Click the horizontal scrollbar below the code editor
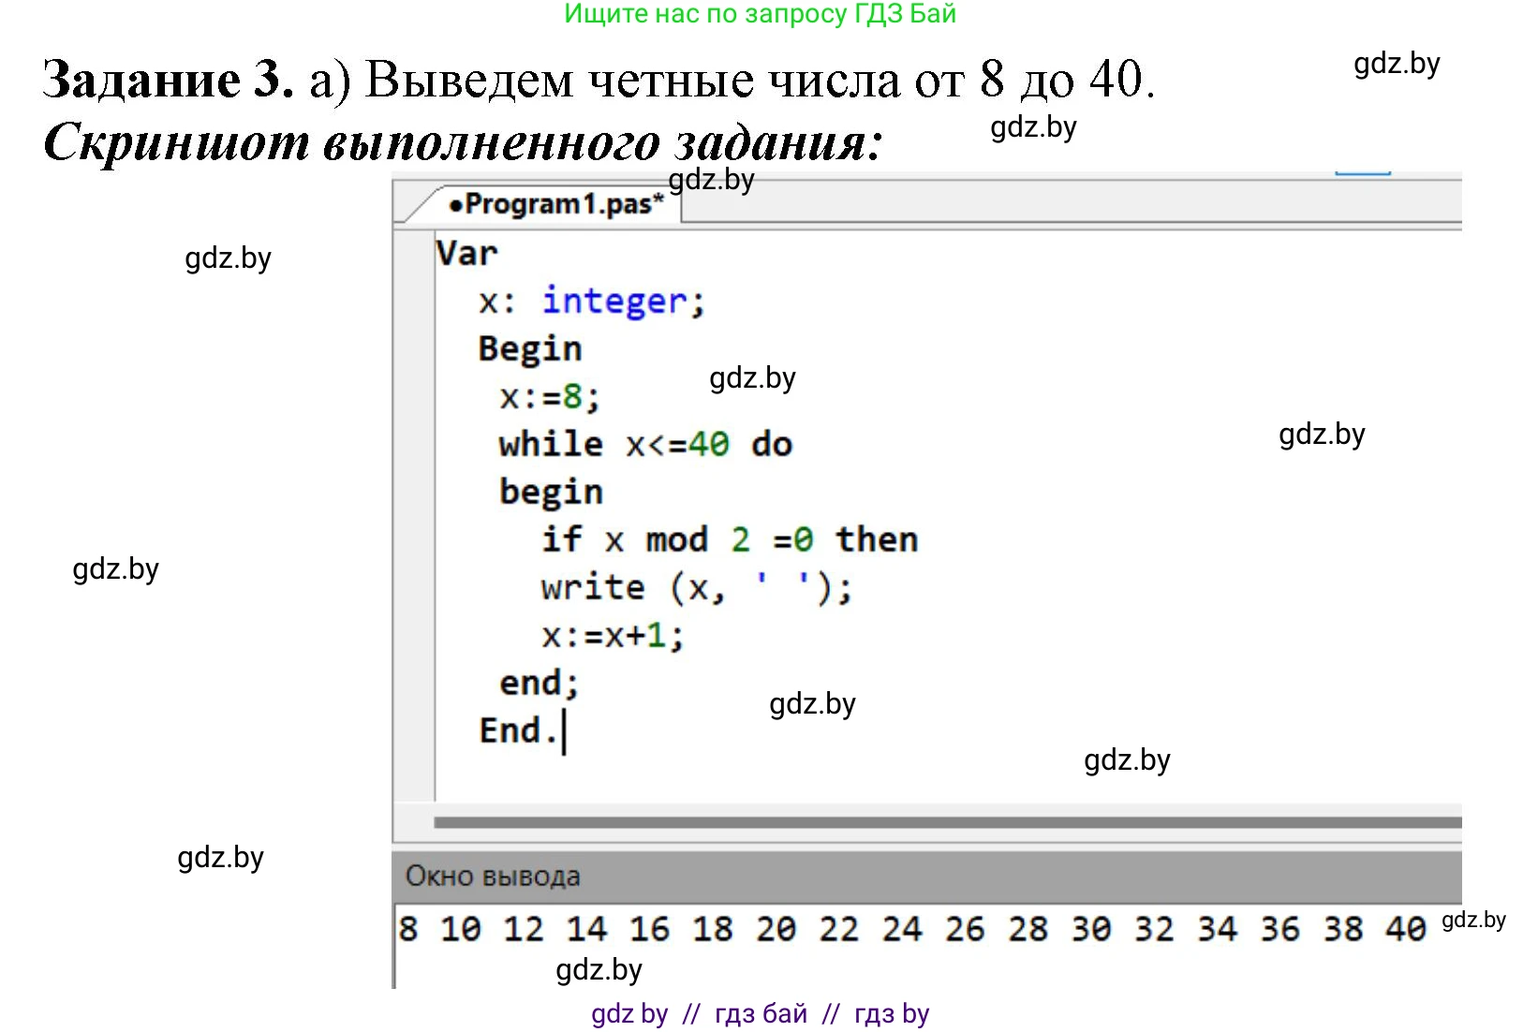Viewport: 1523px width, 1032px height. click(946, 822)
